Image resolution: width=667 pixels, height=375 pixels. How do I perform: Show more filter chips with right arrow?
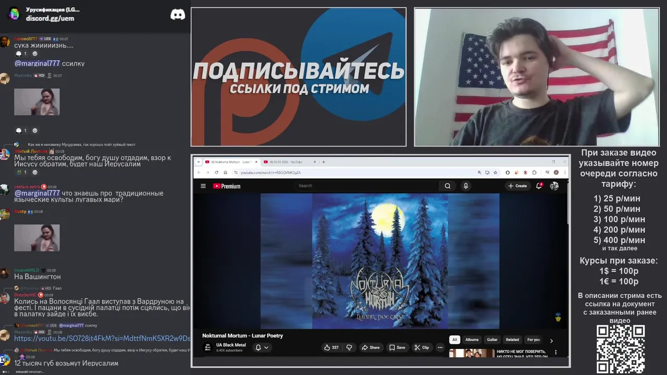[551, 341]
